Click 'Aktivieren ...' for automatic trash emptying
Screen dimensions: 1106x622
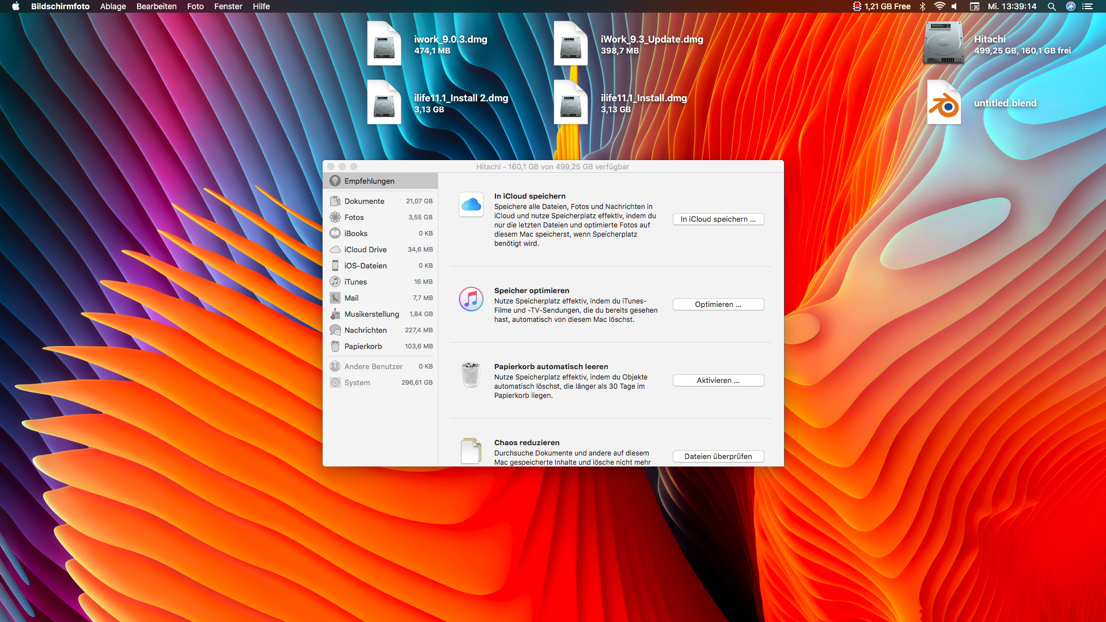tap(718, 380)
